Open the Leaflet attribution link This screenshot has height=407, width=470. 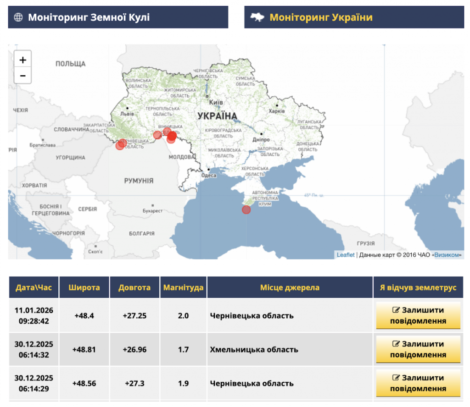click(345, 255)
